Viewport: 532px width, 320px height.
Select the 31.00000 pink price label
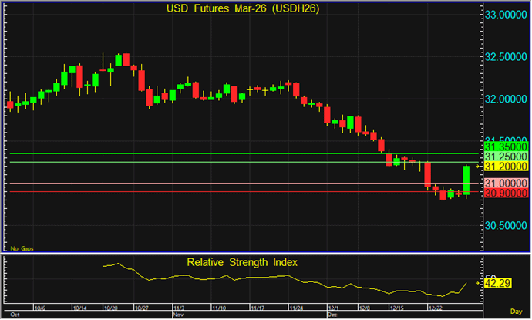pos(505,183)
